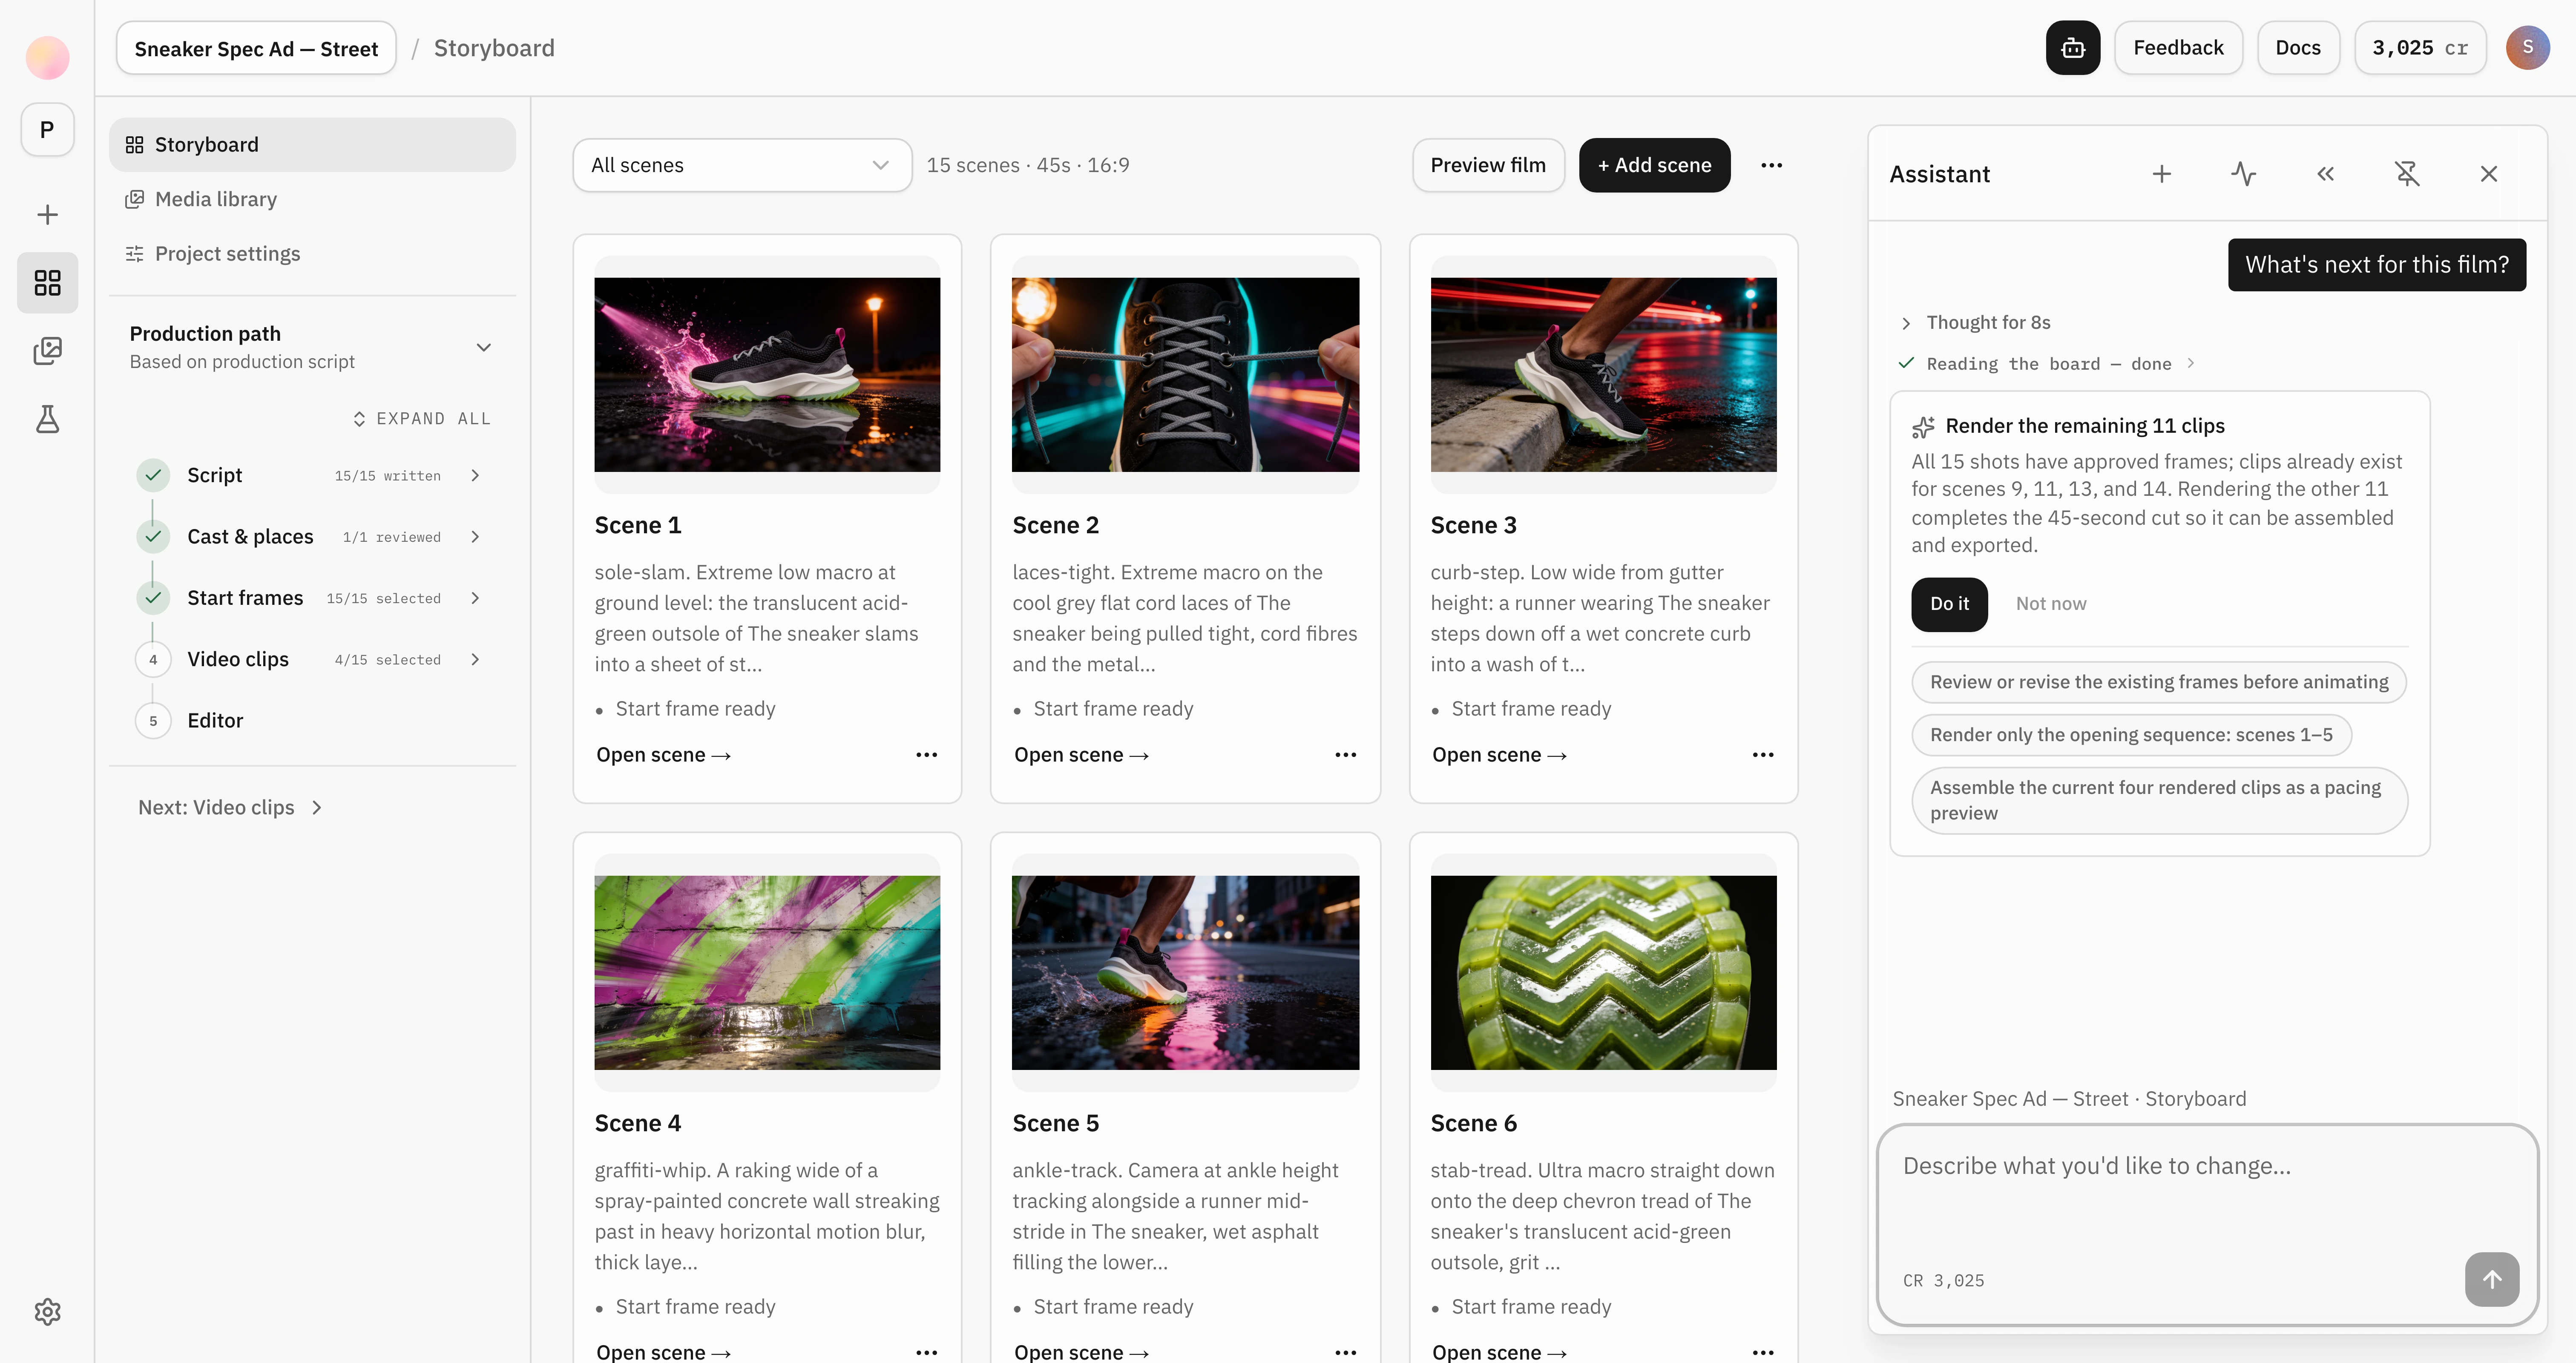The image size is (2576, 1363).
Task: Open Scene 1 more options menu
Action: point(927,755)
